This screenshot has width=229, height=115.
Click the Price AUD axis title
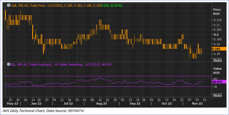[217, 12]
